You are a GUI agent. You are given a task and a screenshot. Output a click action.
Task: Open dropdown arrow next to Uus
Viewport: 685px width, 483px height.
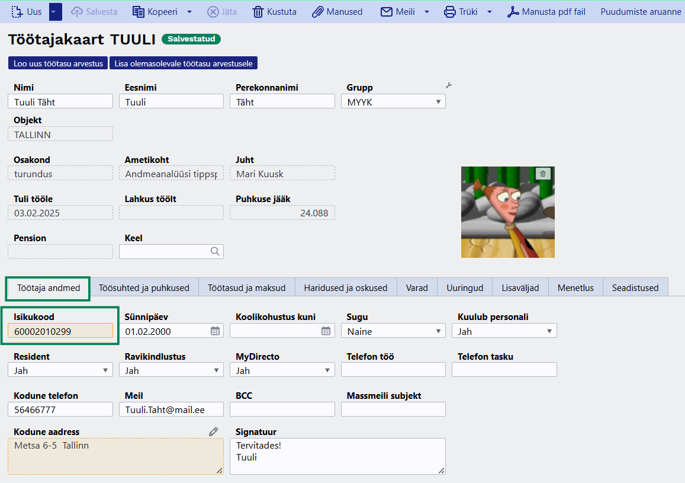point(55,12)
